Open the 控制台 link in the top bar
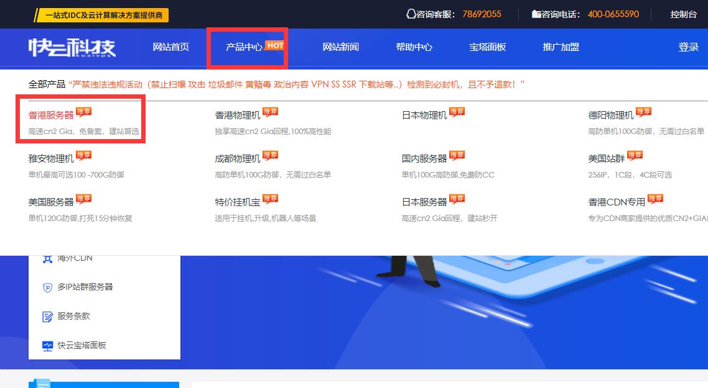 (684, 14)
